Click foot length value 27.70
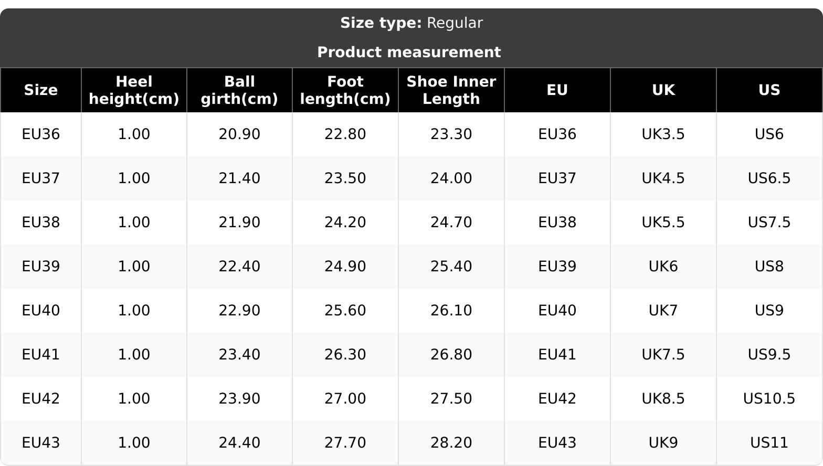823x466 pixels. coord(345,443)
